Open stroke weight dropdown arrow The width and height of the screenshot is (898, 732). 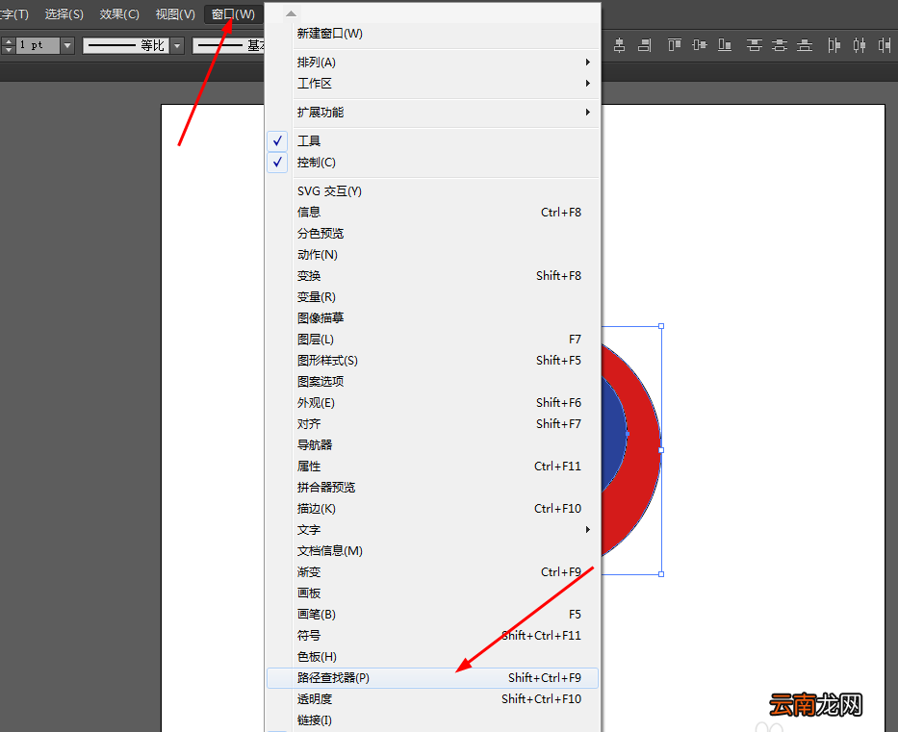pos(67,45)
